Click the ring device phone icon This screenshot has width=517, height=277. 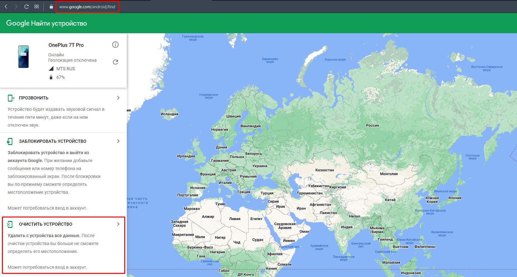(x=10, y=98)
